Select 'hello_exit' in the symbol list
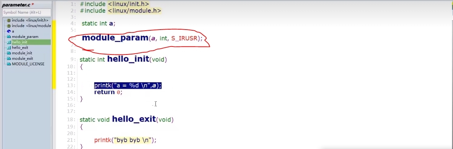 pos(20,47)
